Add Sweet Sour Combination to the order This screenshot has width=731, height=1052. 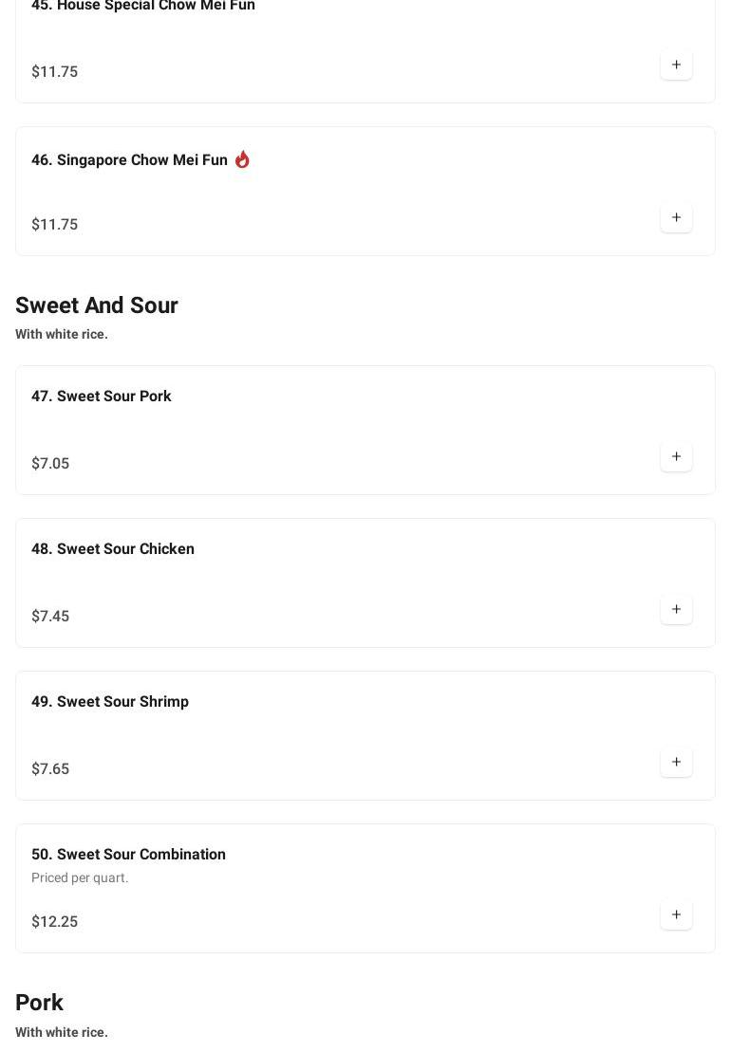coord(676,915)
